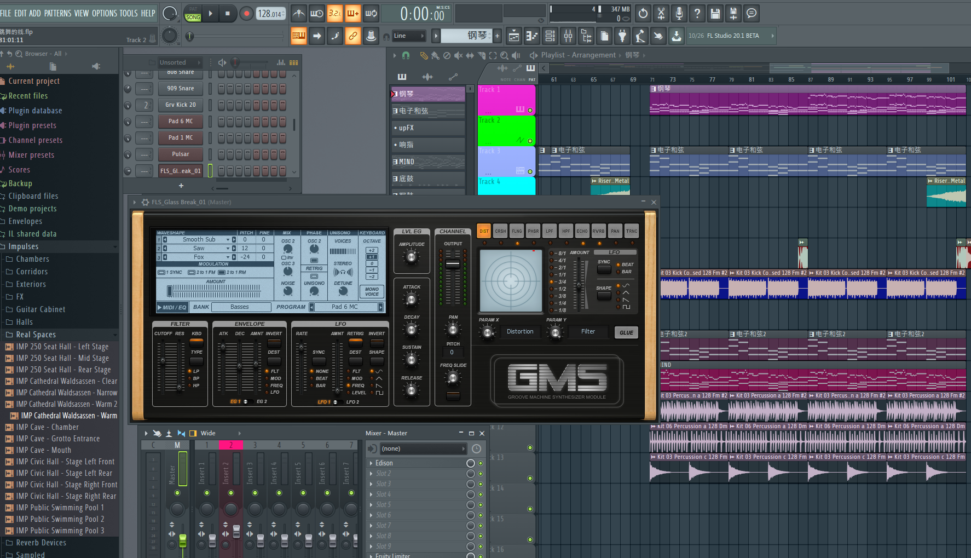
Task: Toggle the FLNG effect in GMS
Action: (x=517, y=231)
